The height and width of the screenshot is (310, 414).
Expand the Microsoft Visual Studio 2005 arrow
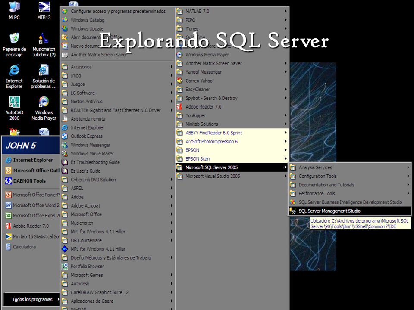click(285, 176)
